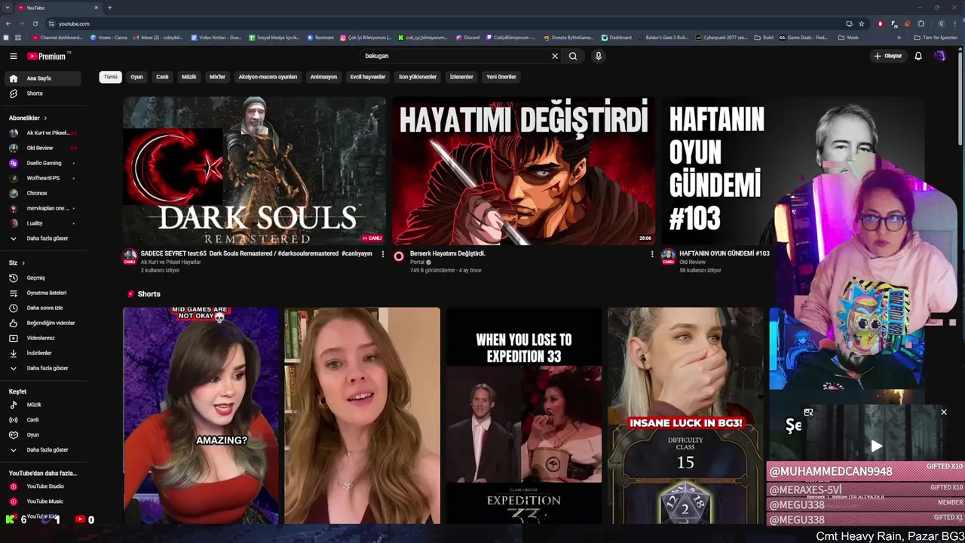This screenshot has height=543, width=965.
Task: Open Chronos subscription
Action: tap(43, 193)
